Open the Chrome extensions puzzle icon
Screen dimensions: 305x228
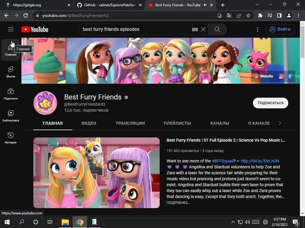(260, 15)
